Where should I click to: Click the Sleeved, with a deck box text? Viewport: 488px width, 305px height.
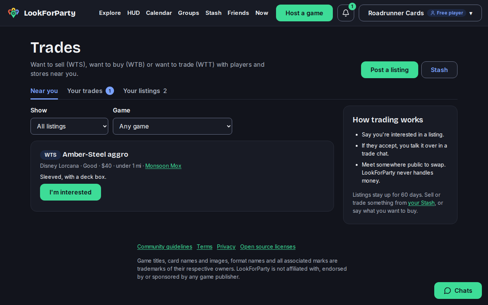[x=73, y=177]
